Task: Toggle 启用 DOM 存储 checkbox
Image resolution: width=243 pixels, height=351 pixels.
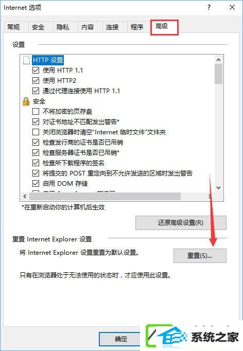Action: [x=36, y=184]
